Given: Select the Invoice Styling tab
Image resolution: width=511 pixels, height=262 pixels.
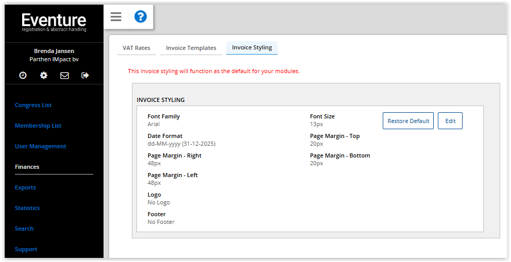Looking at the screenshot, I should coord(252,47).
